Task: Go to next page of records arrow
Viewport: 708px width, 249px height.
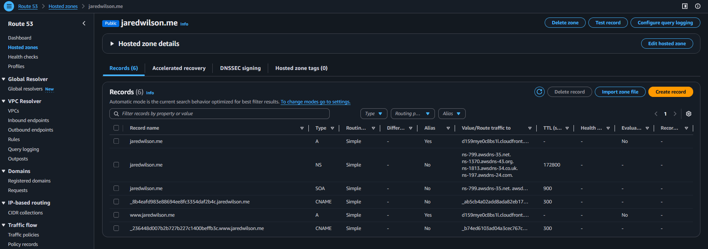Action: pyautogui.click(x=675, y=114)
